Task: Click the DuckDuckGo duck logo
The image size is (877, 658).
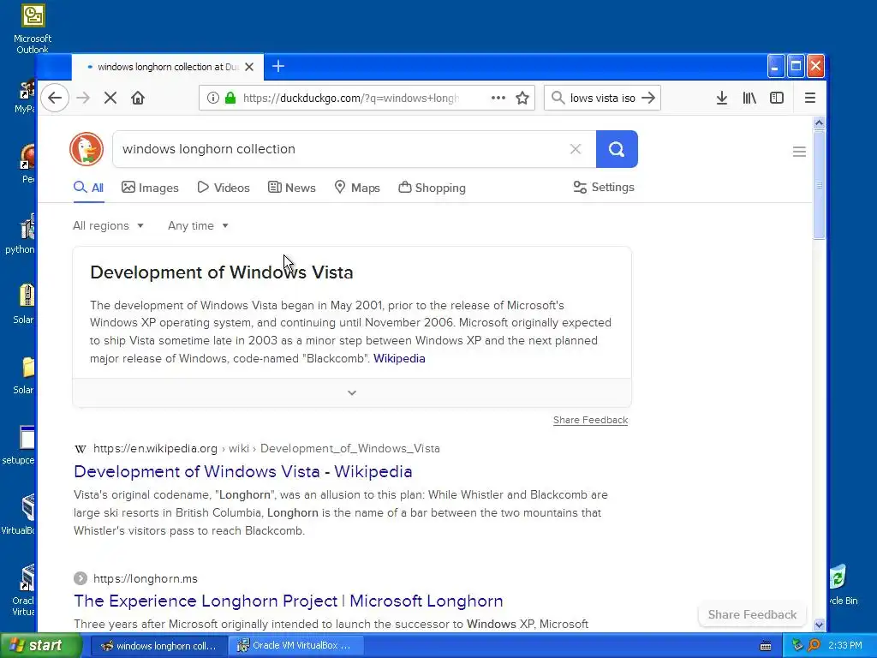Action: tap(87, 149)
